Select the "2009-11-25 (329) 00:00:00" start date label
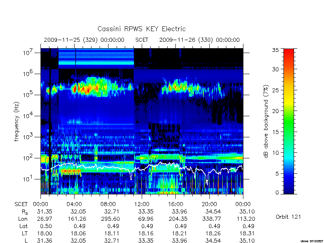This screenshot has width=324, height=243. pyautogui.click(x=84, y=40)
